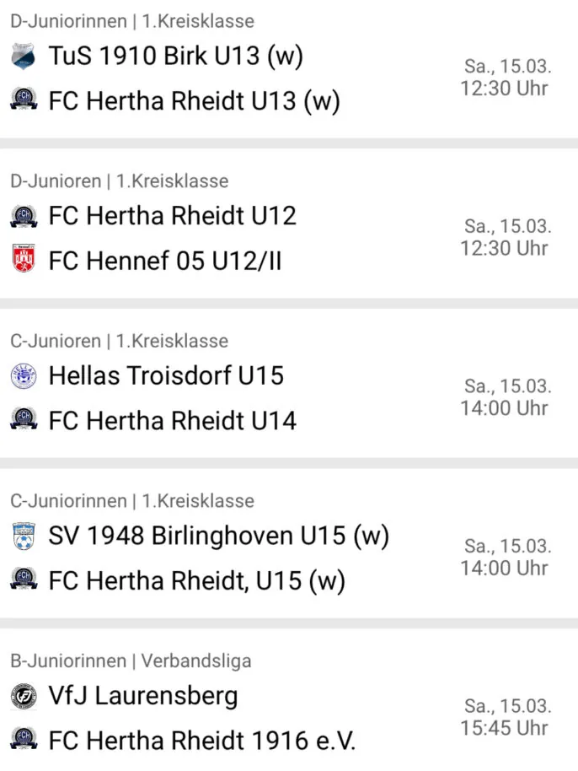Click the FC Hennef 05 red crest

point(24,259)
